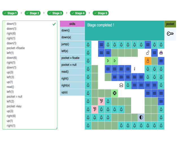Click the key icon in pocket
This screenshot has width=178, height=141.
point(170,34)
